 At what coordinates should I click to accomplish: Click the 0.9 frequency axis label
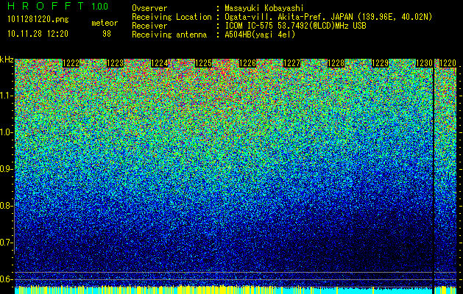point(7,169)
